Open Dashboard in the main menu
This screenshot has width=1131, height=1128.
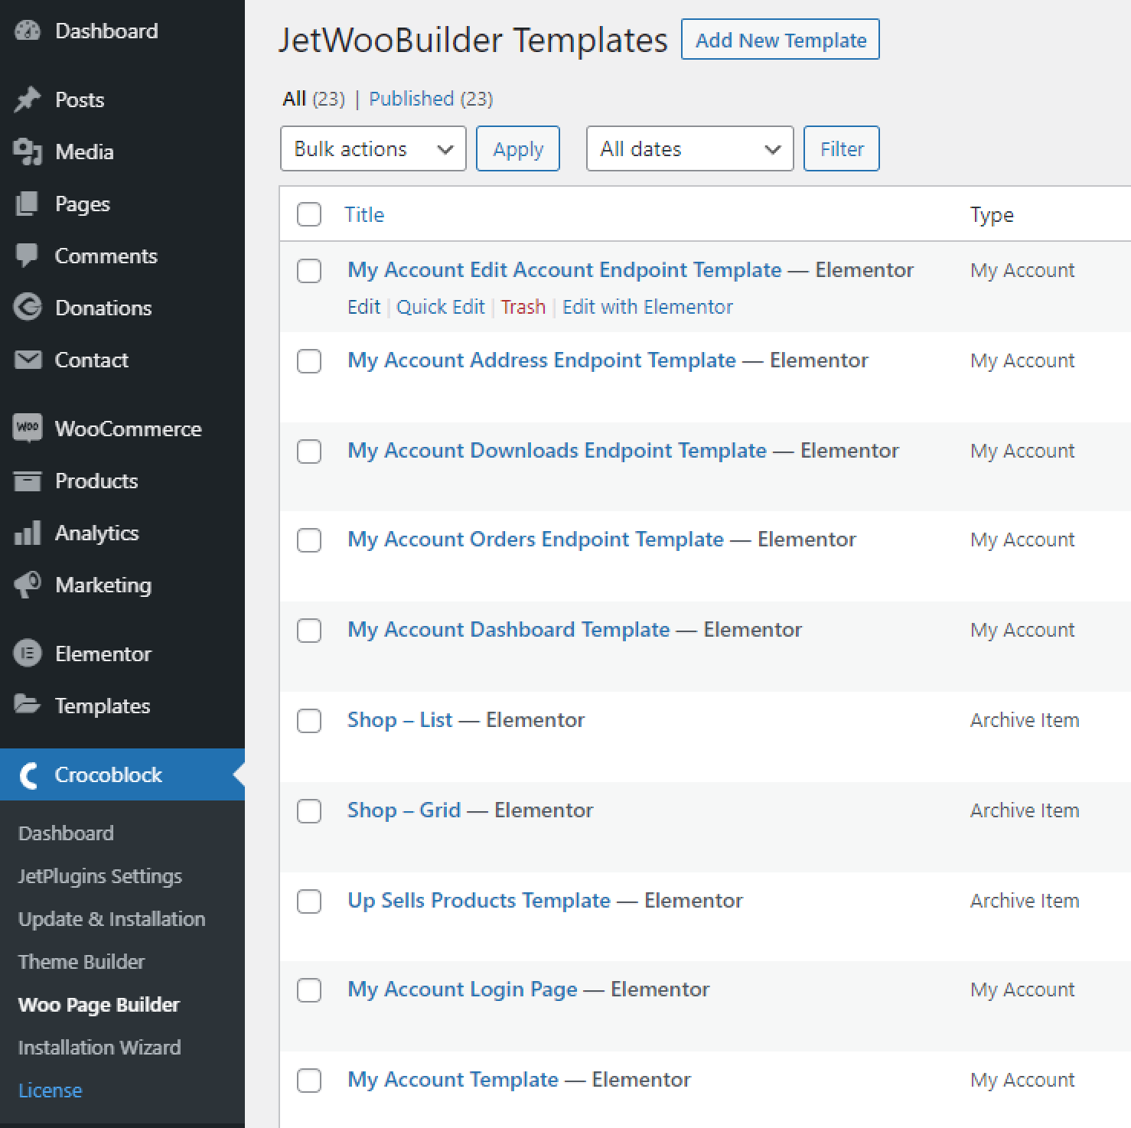coord(106,31)
